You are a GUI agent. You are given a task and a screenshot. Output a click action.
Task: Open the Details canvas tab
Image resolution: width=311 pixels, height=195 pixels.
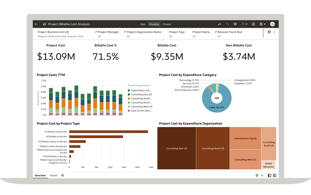53,175
